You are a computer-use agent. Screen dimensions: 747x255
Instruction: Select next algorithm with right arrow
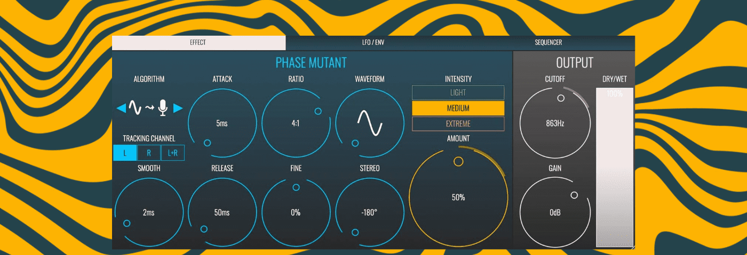[x=178, y=109]
